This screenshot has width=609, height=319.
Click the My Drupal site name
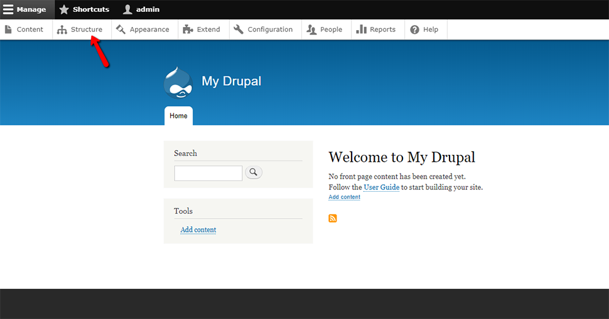point(232,81)
